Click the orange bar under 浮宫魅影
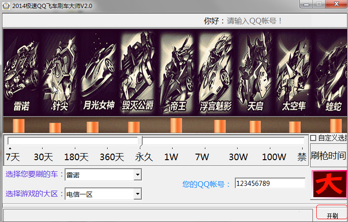The image size is (348, 222). point(220,126)
